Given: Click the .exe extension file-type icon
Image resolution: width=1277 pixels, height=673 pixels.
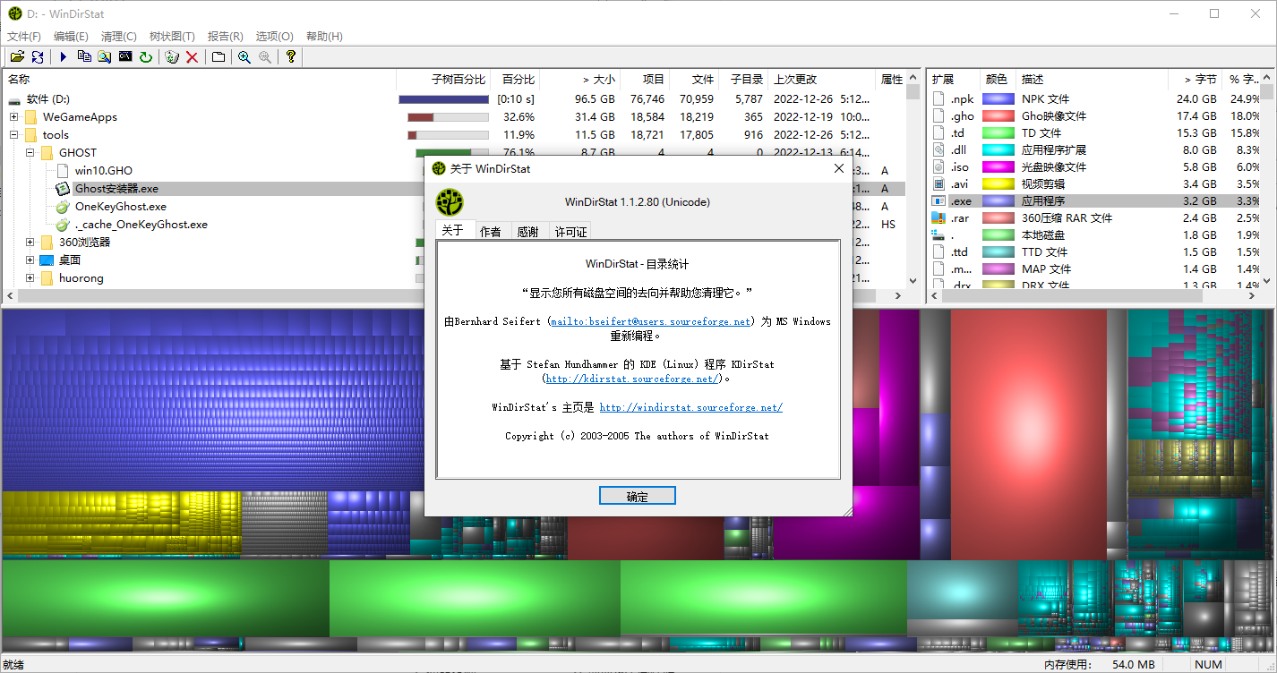Looking at the screenshot, I should pos(939,201).
